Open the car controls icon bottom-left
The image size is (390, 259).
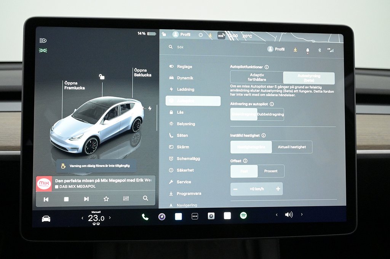pyautogui.click(x=46, y=219)
